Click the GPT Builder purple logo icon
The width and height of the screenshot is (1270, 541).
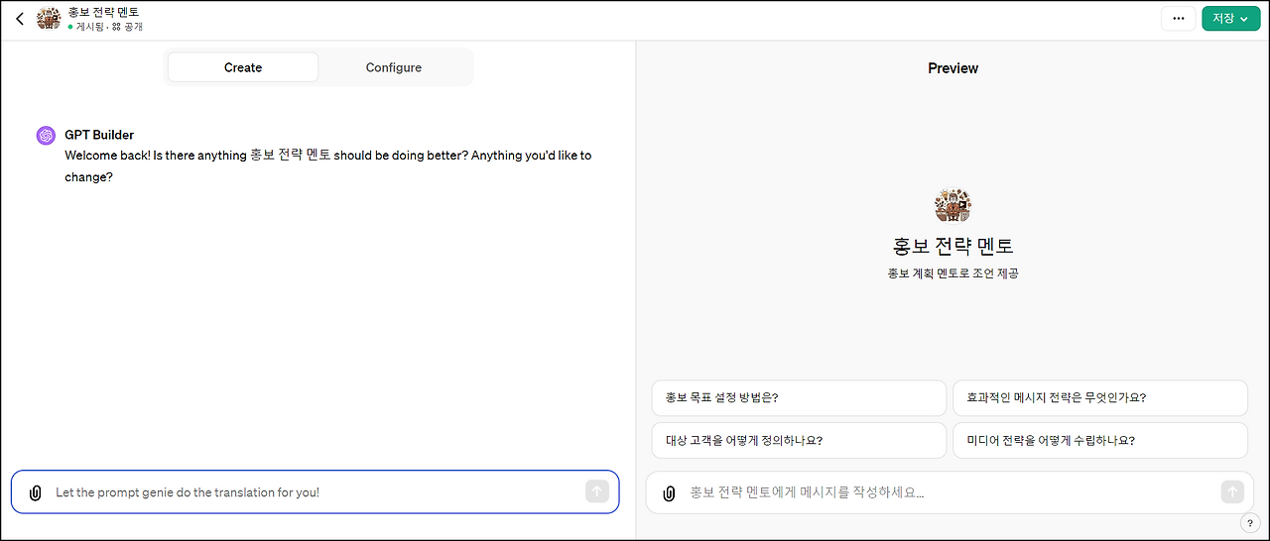[x=46, y=136]
